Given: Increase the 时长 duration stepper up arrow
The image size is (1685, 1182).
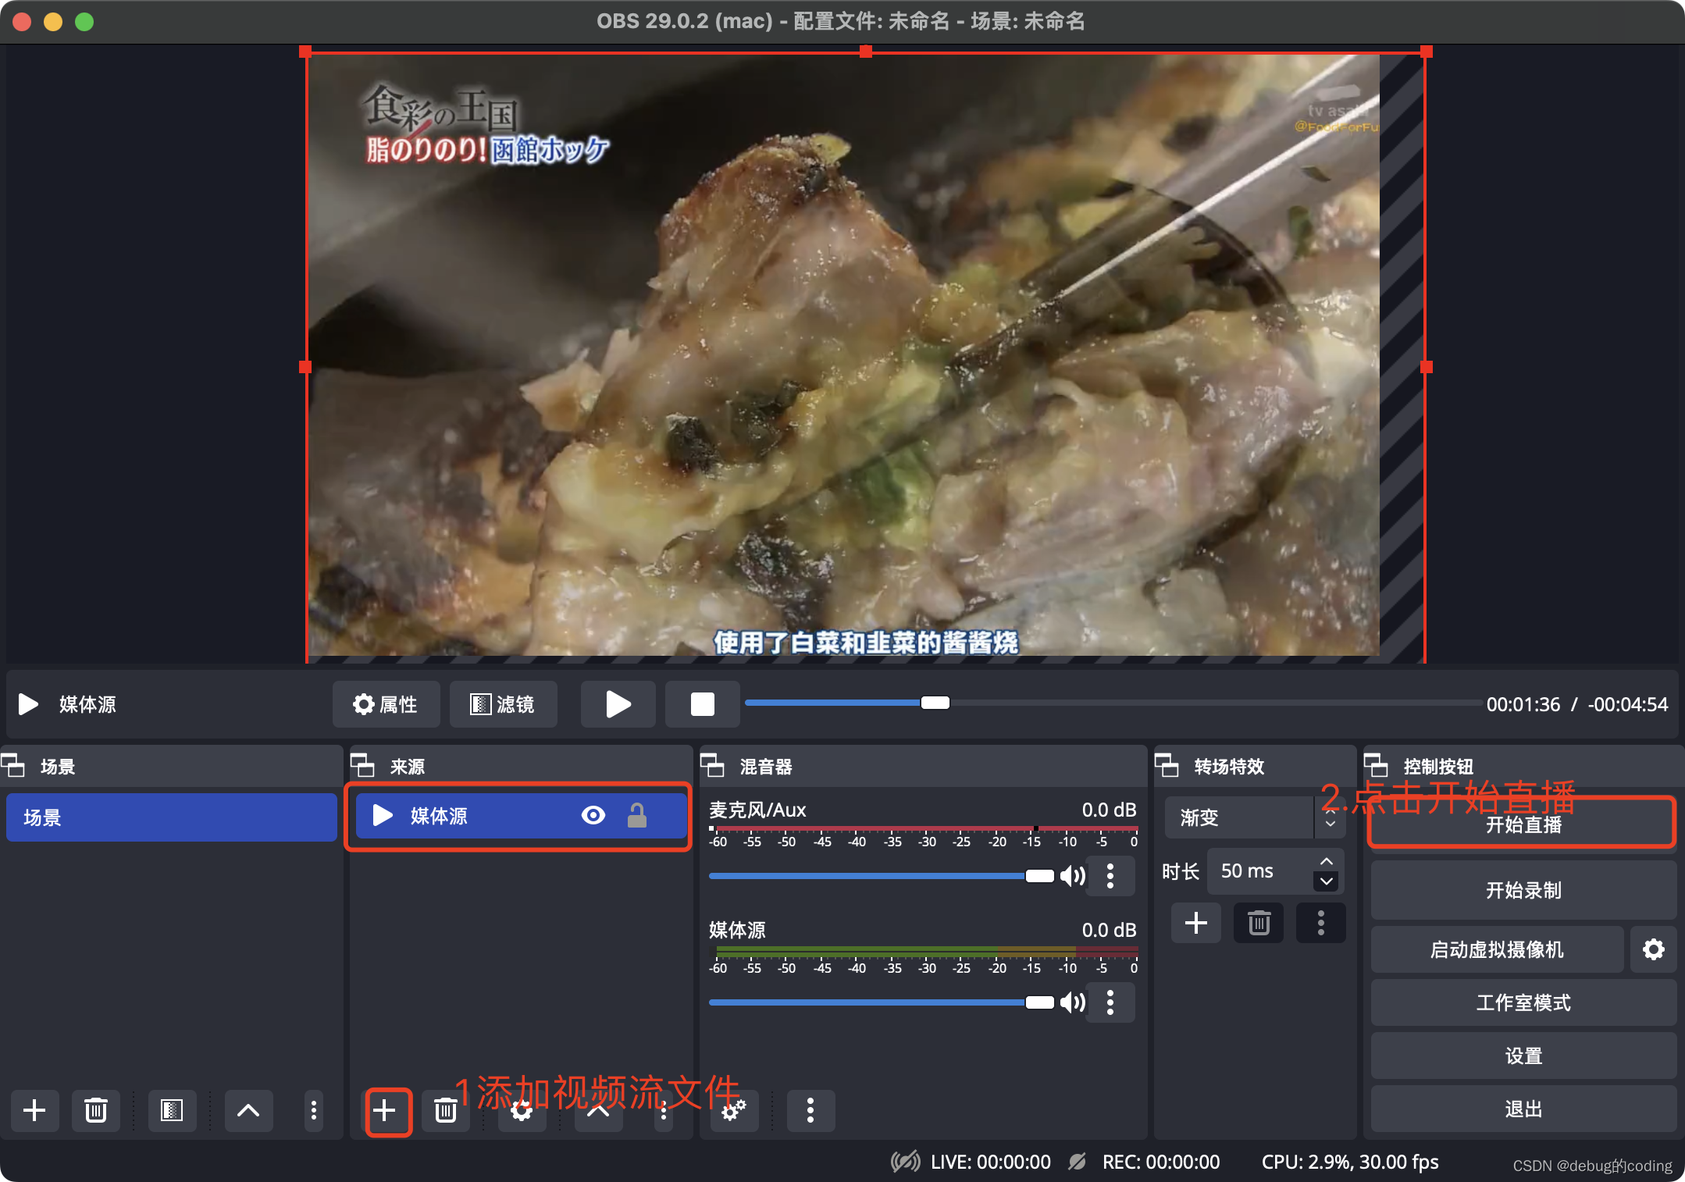Looking at the screenshot, I should click(1327, 862).
